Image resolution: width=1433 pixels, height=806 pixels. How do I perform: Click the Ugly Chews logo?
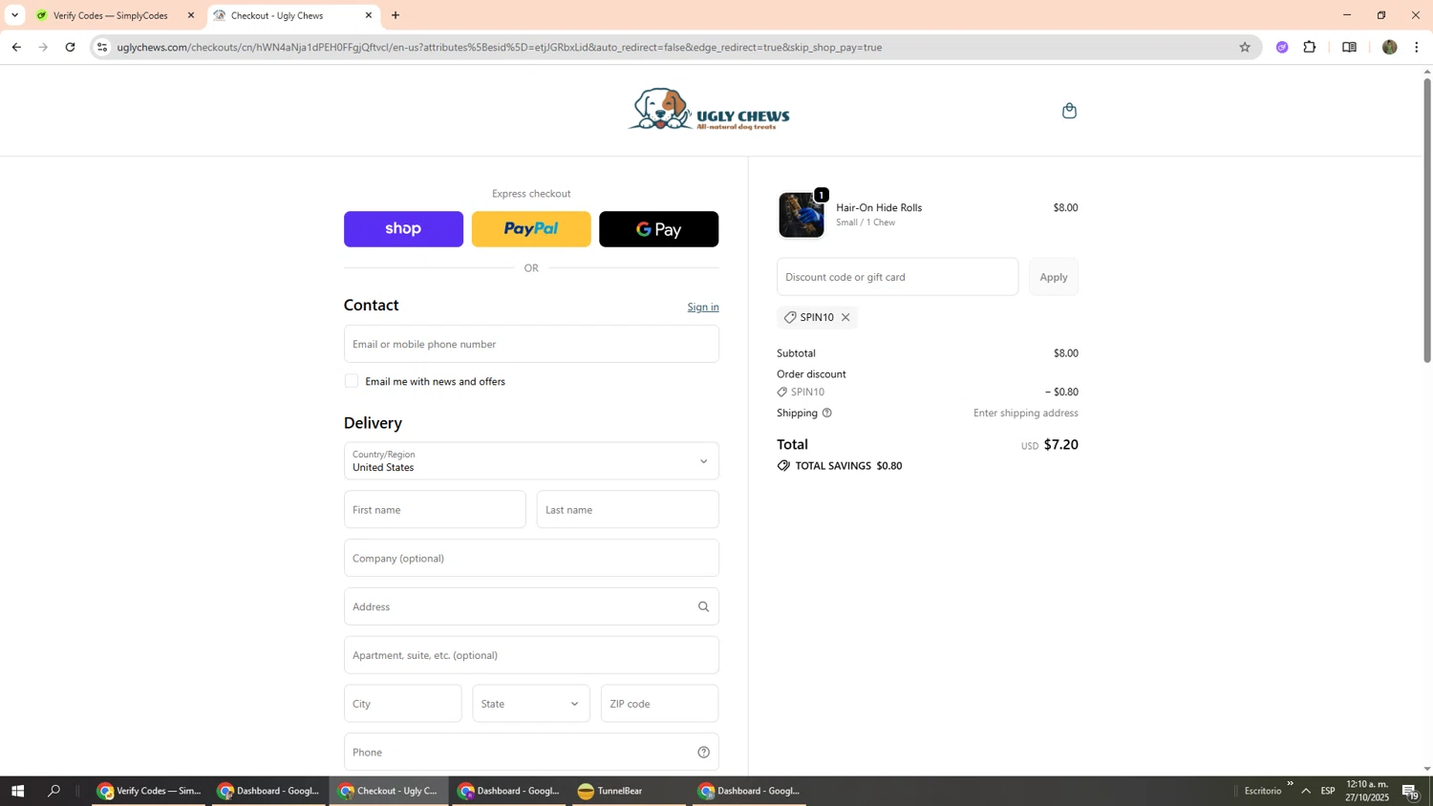coord(709,110)
